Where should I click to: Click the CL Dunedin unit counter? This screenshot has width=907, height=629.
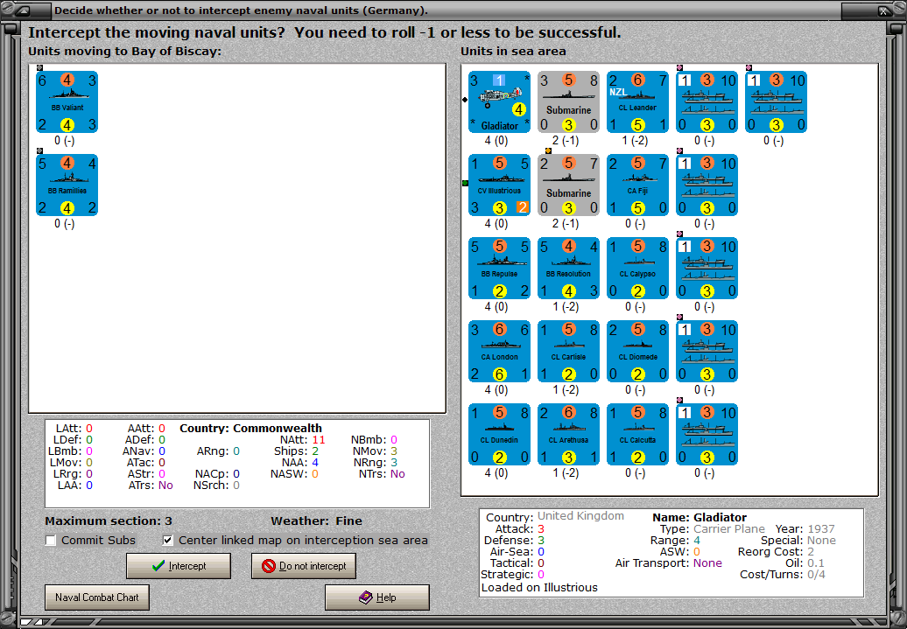point(499,435)
